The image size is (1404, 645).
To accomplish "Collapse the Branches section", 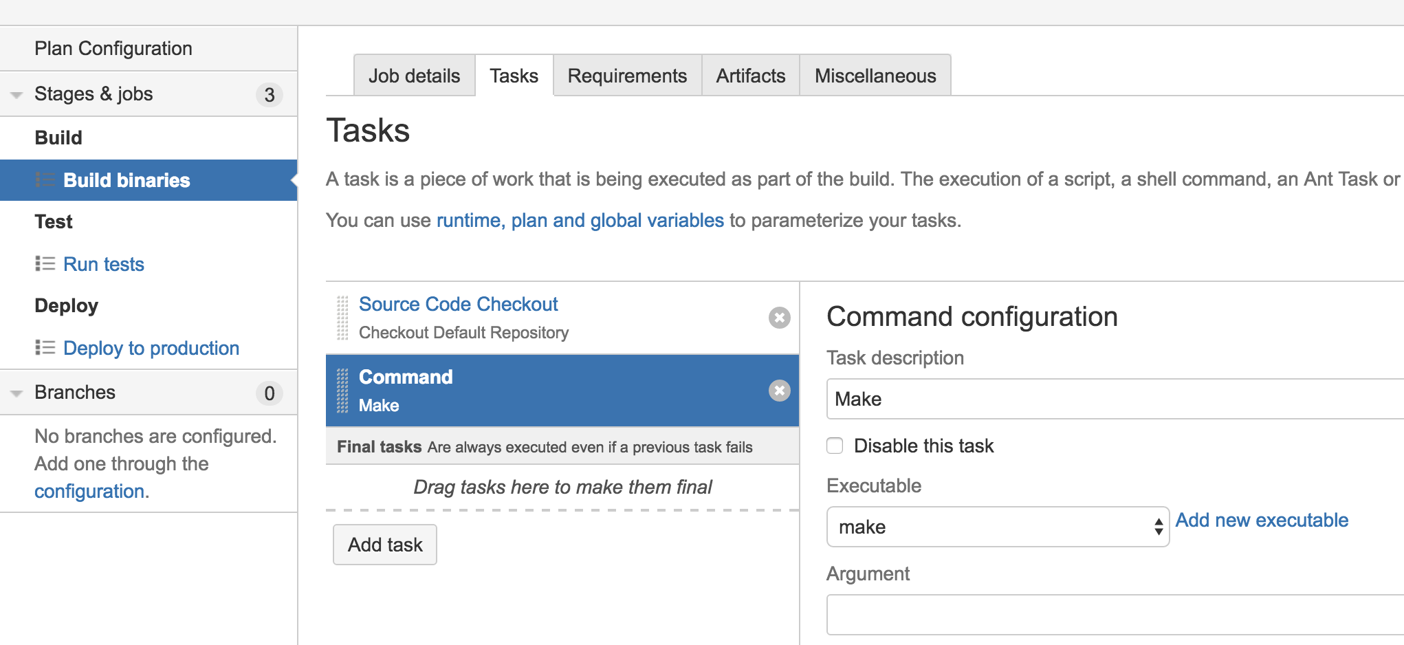I will point(17,393).
